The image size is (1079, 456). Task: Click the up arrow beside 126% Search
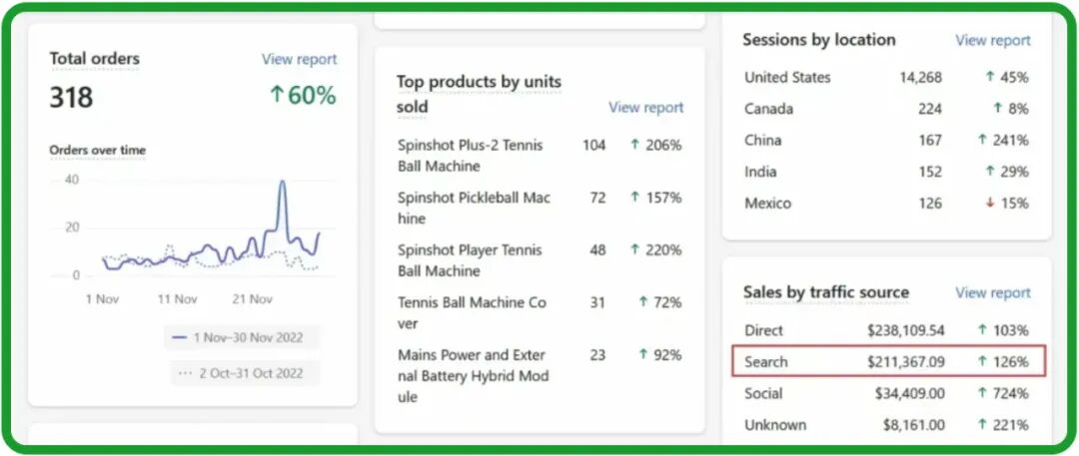point(983,361)
